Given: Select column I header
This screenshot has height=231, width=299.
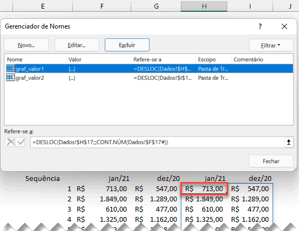Looking at the screenshot, I should 250,6.
